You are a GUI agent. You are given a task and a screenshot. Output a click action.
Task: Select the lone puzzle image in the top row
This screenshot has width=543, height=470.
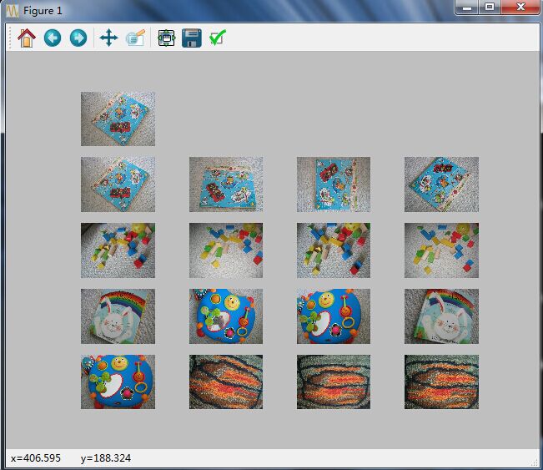[x=118, y=119]
